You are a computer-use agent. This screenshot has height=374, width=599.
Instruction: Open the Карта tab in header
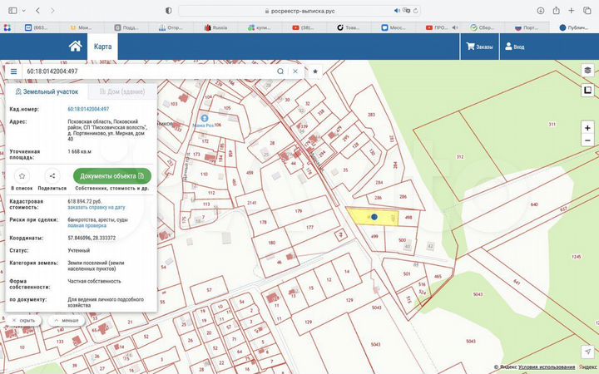pos(102,47)
